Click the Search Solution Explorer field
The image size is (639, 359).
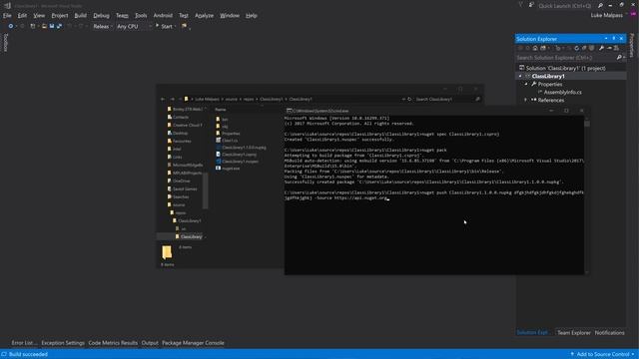566,58
